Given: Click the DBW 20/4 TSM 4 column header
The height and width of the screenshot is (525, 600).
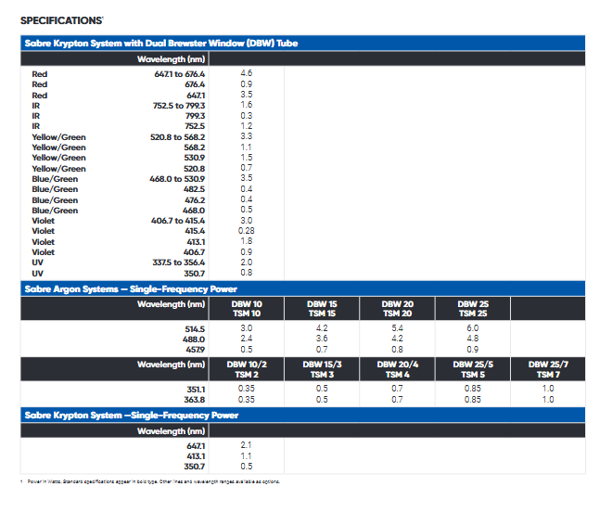Looking at the screenshot, I should [x=397, y=369].
